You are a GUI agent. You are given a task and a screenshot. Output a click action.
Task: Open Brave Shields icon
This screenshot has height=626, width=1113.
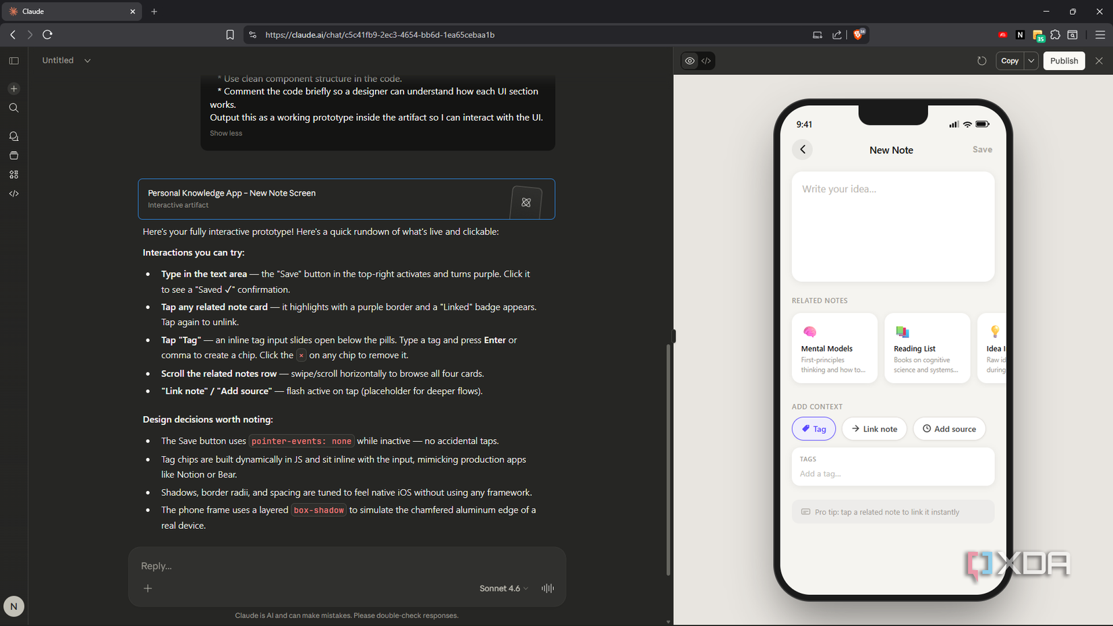pos(859,34)
